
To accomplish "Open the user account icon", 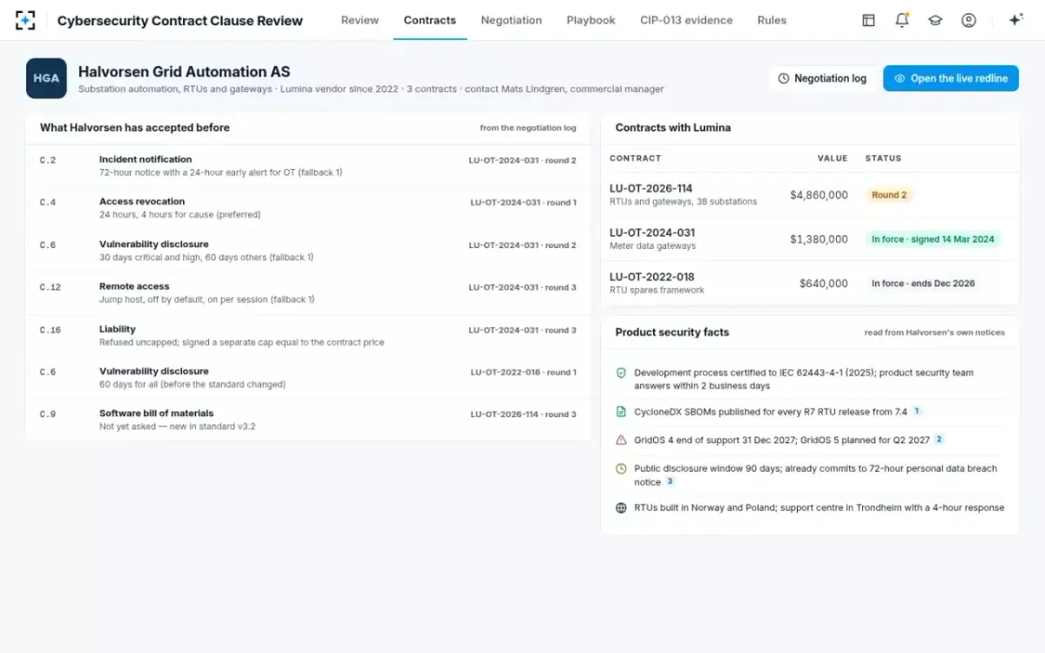I will coord(968,20).
